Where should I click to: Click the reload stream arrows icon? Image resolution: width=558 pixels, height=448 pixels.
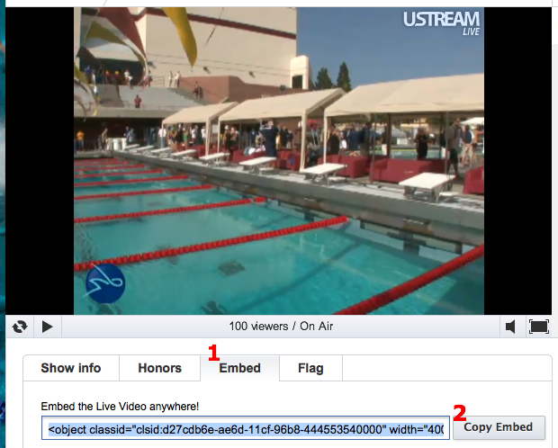(x=20, y=327)
